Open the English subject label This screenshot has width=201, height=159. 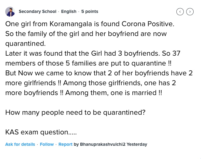(x=69, y=11)
